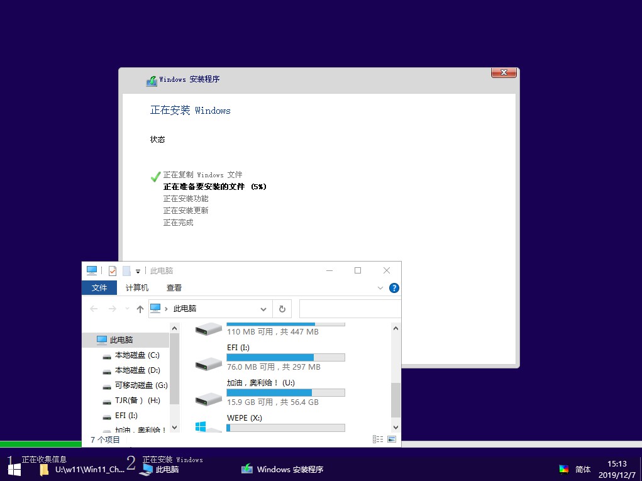Open the recent locations dropdown arrow
This screenshot has width=642, height=481.
coord(128,309)
